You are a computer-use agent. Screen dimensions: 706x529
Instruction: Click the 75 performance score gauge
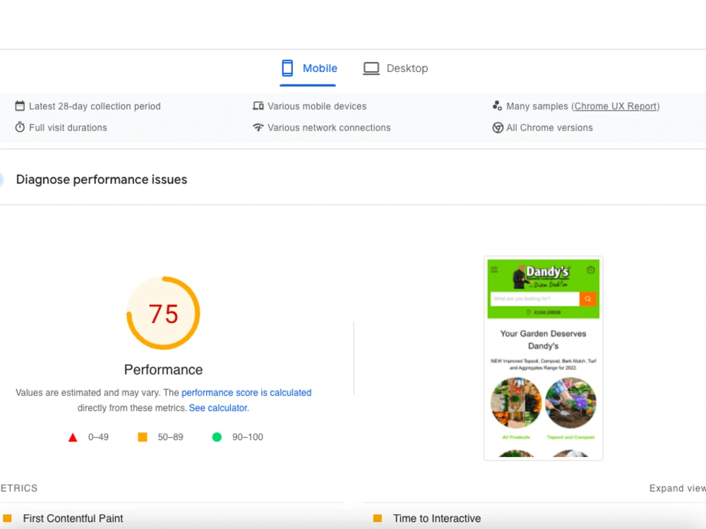point(164,313)
